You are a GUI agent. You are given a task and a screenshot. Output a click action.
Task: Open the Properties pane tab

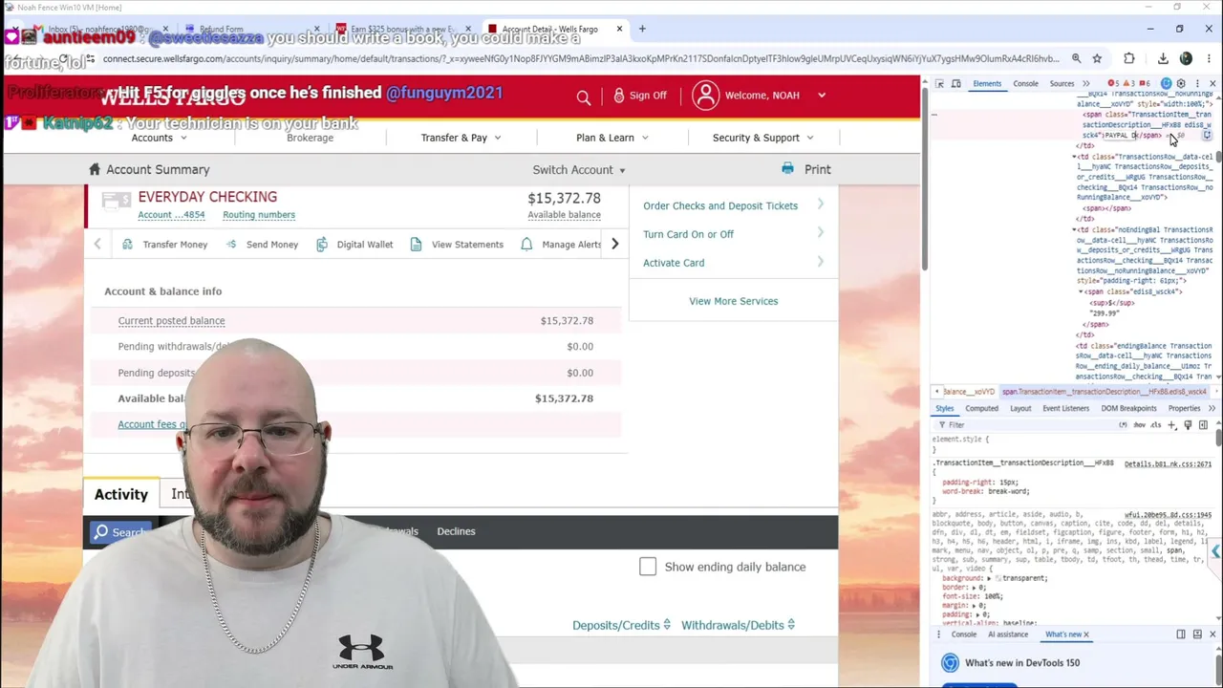[1184, 408]
